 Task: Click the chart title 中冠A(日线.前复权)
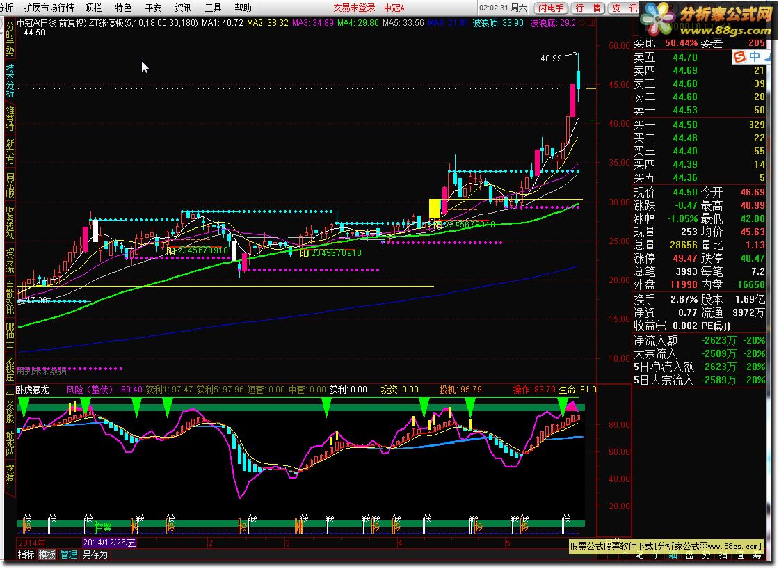tap(51, 23)
